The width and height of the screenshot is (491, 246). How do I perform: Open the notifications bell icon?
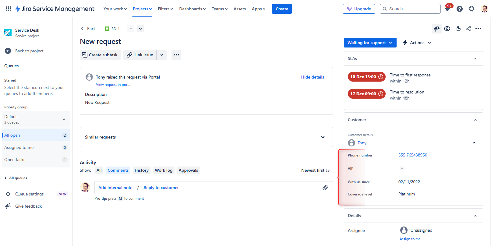[x=447, y=9]
